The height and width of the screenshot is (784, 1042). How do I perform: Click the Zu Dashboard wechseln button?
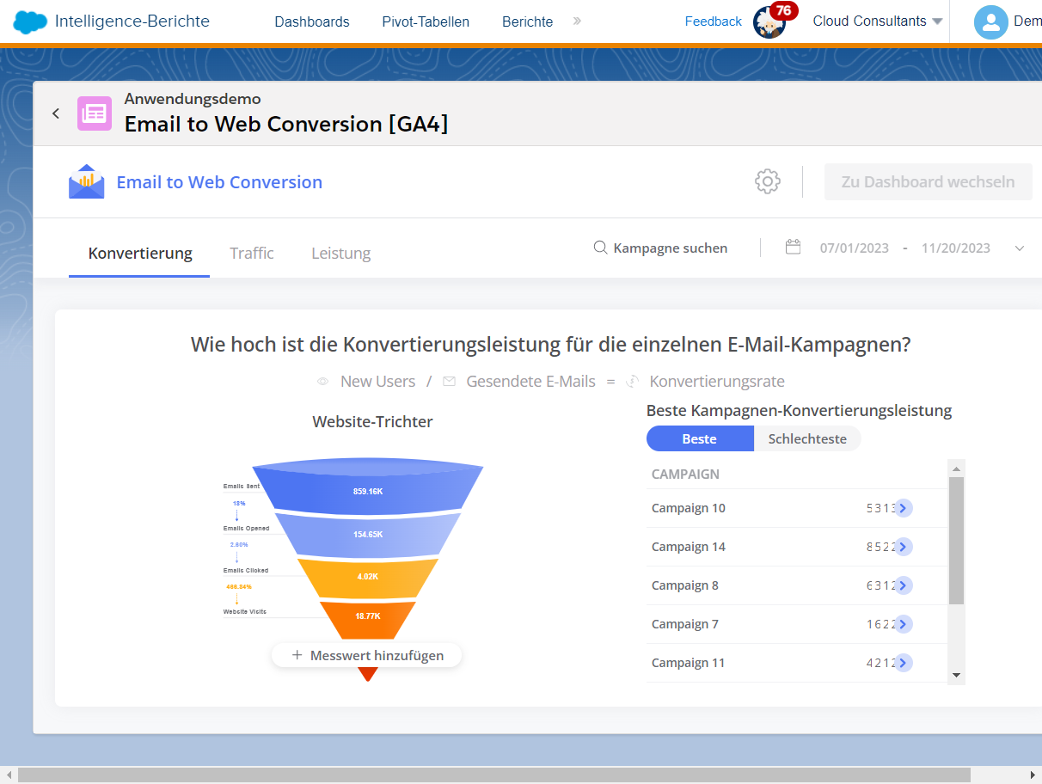(928, 181)
